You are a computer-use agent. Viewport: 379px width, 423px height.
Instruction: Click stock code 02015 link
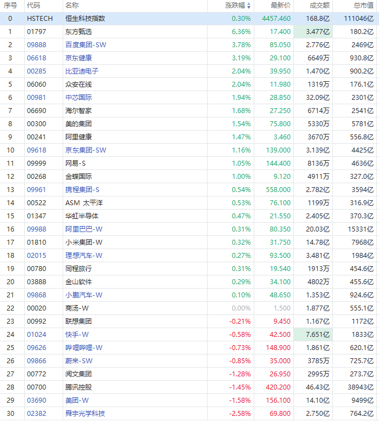click(37, 256)
